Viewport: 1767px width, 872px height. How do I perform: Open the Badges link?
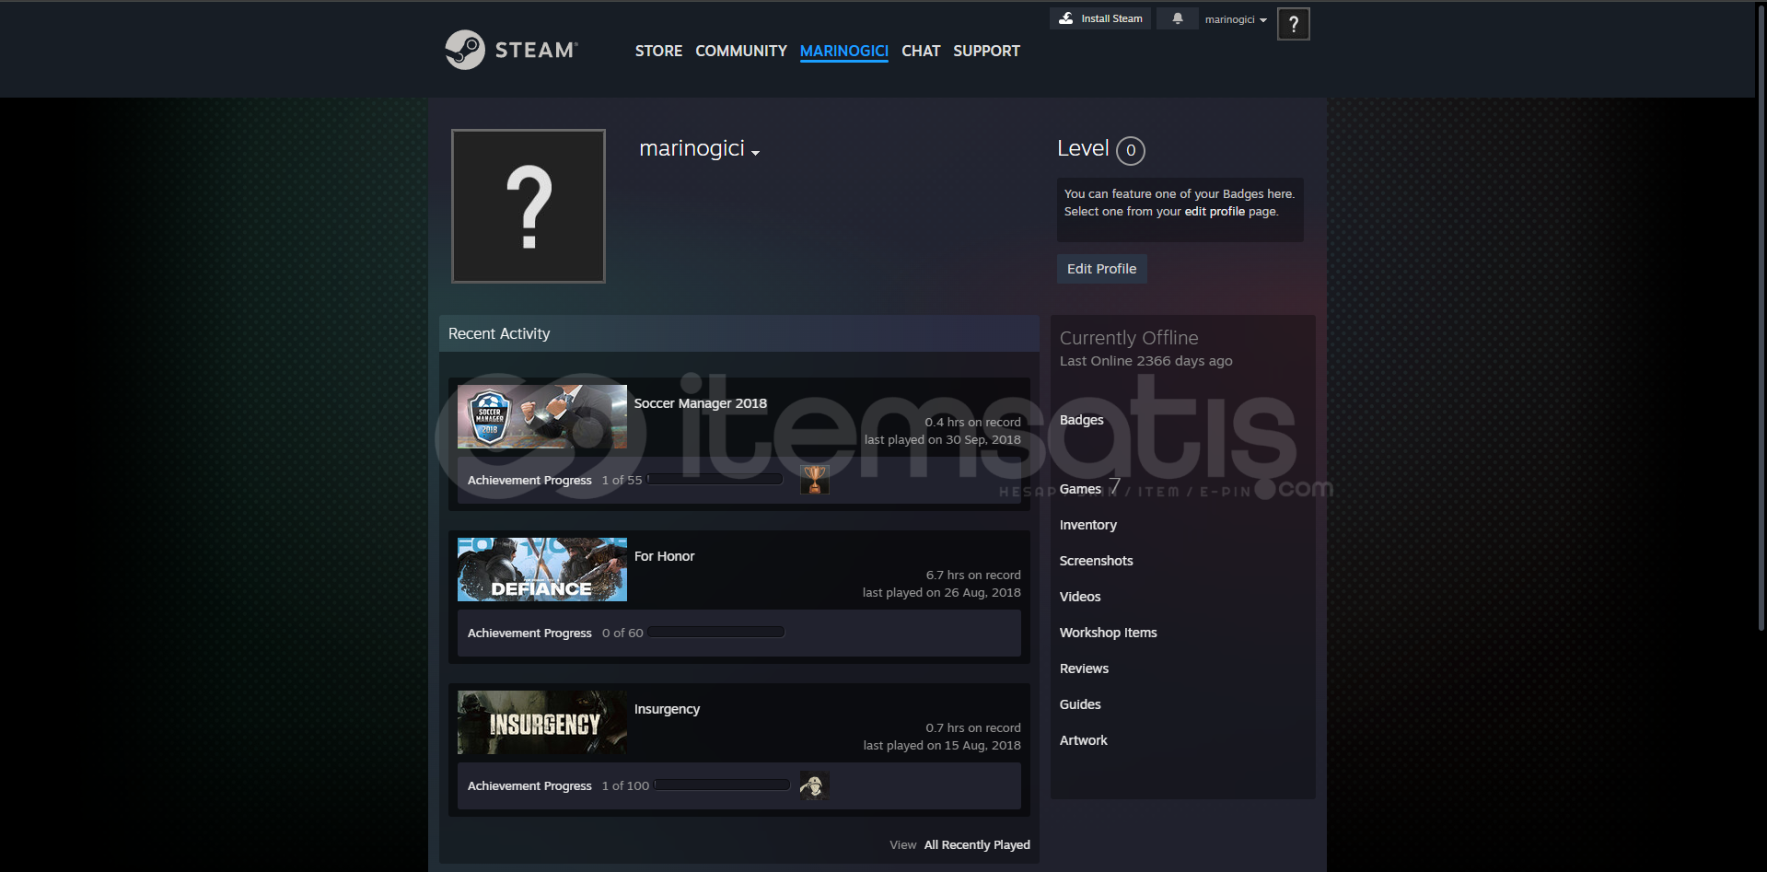pos(1081,420)
